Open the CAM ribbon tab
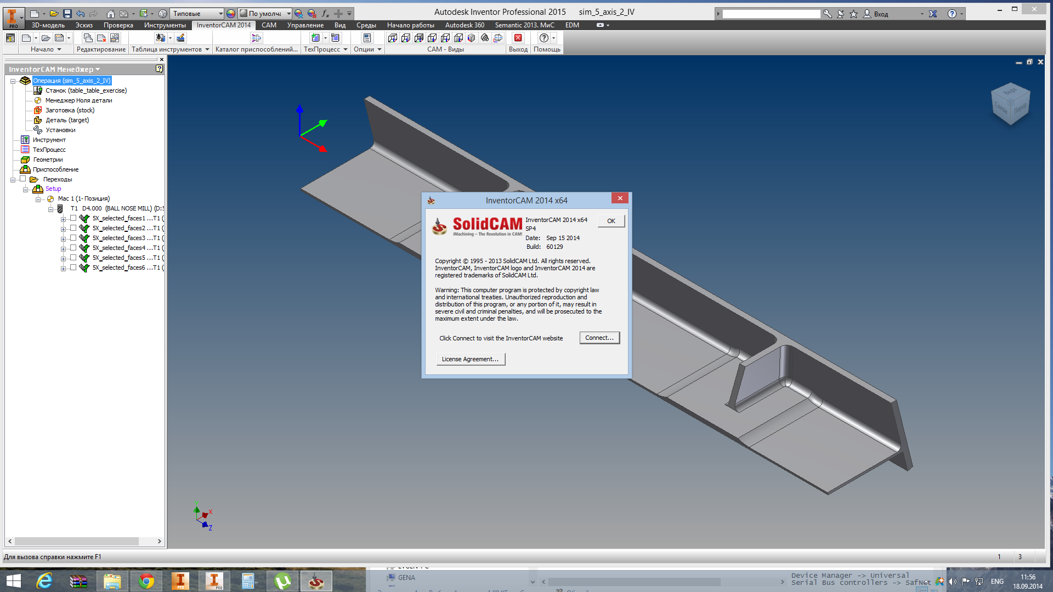This screenshot has height=592, width=1053. (269, 25)
